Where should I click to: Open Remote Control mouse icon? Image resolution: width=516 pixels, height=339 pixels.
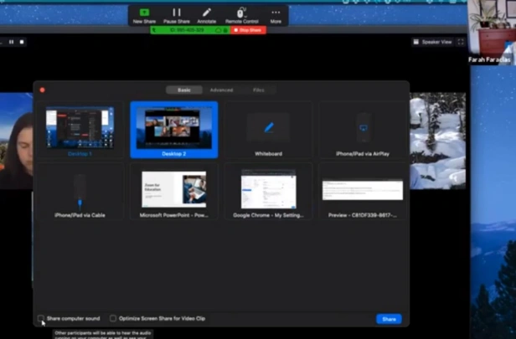tap(241, 13)
